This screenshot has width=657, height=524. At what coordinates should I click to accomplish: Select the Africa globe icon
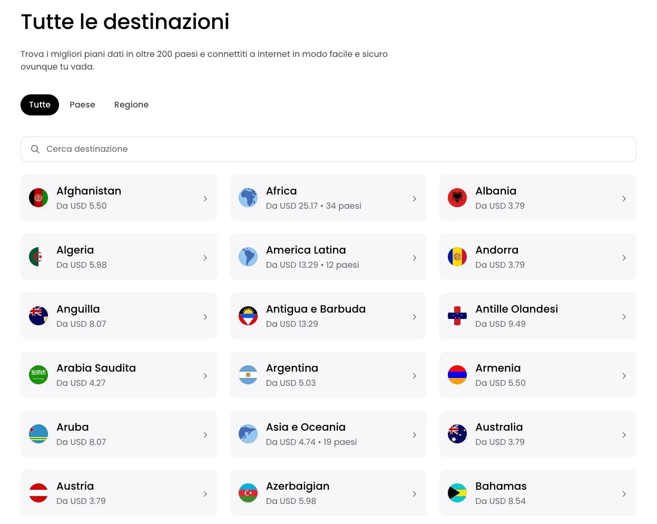(x=248, y=198)
